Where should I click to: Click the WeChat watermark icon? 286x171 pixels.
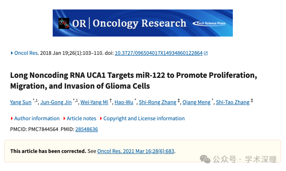click(x=205, y=159)
